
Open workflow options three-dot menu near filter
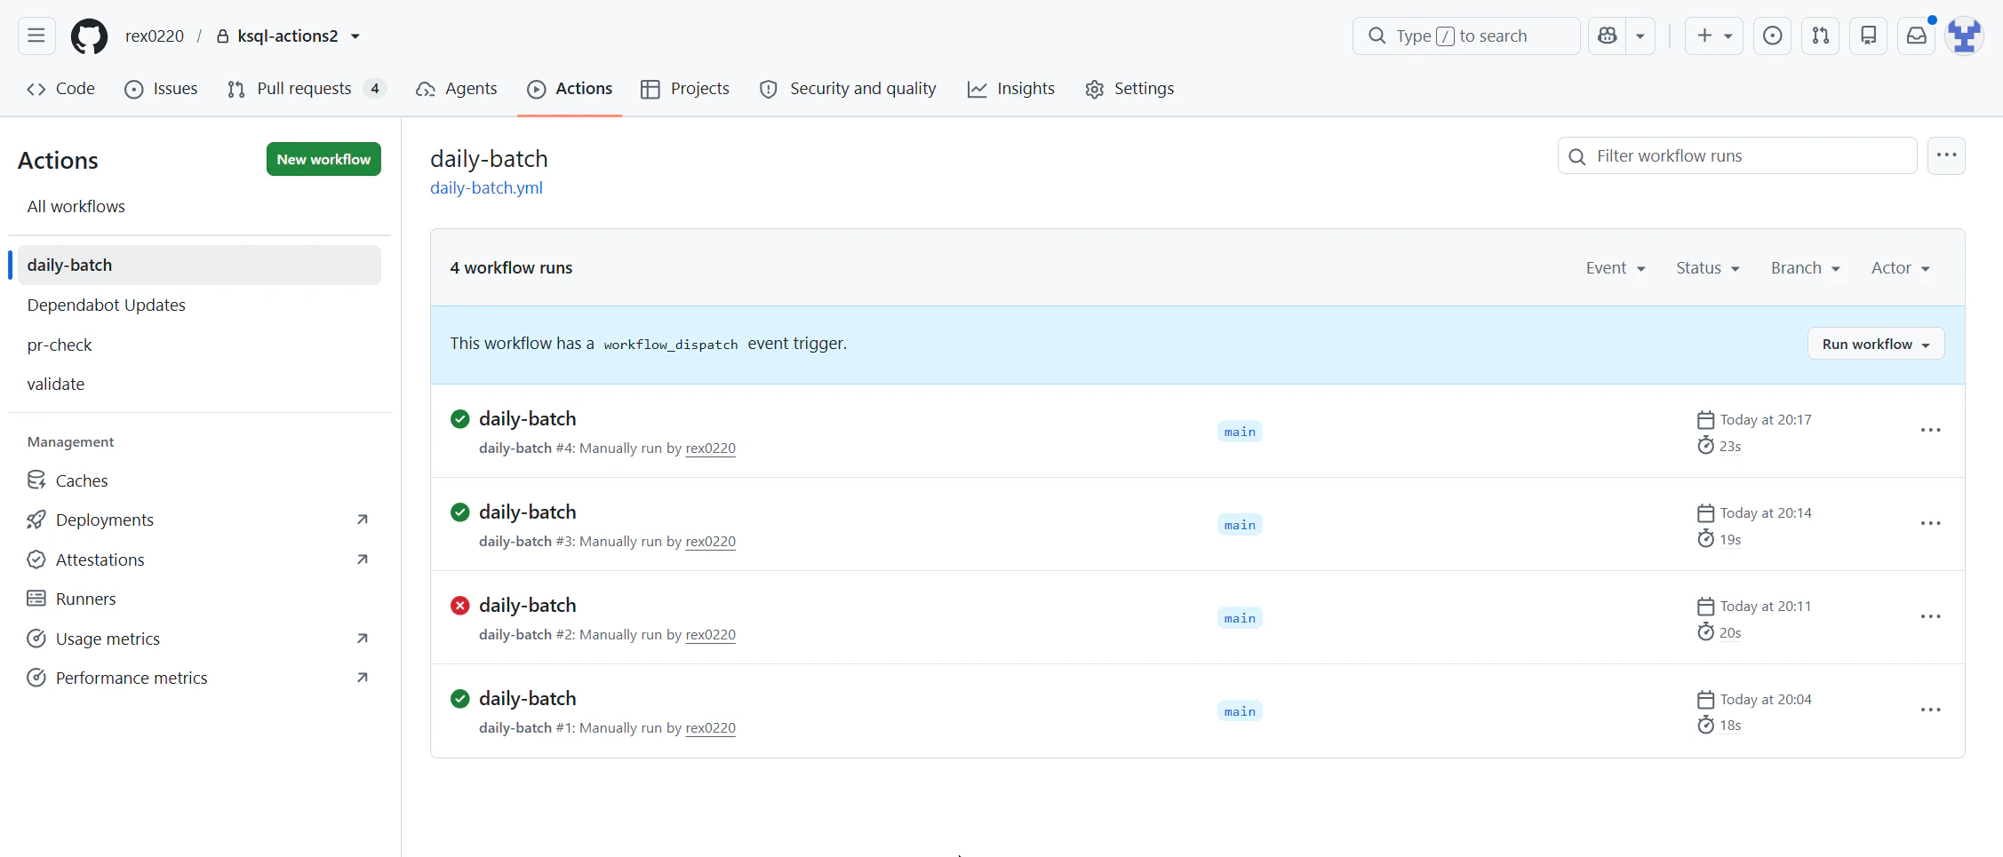(1946, 155)
